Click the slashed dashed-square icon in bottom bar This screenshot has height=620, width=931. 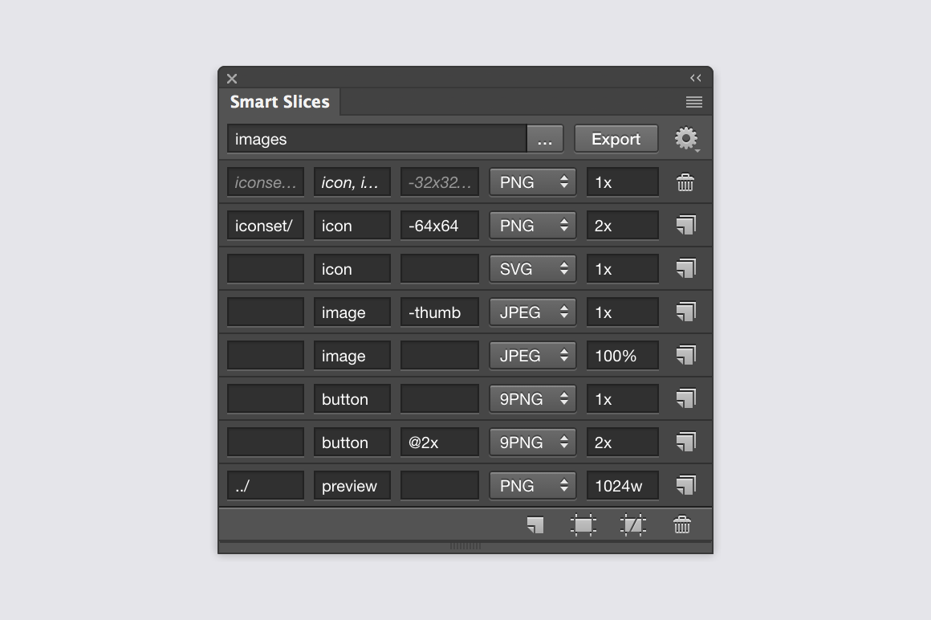[632, 525]
